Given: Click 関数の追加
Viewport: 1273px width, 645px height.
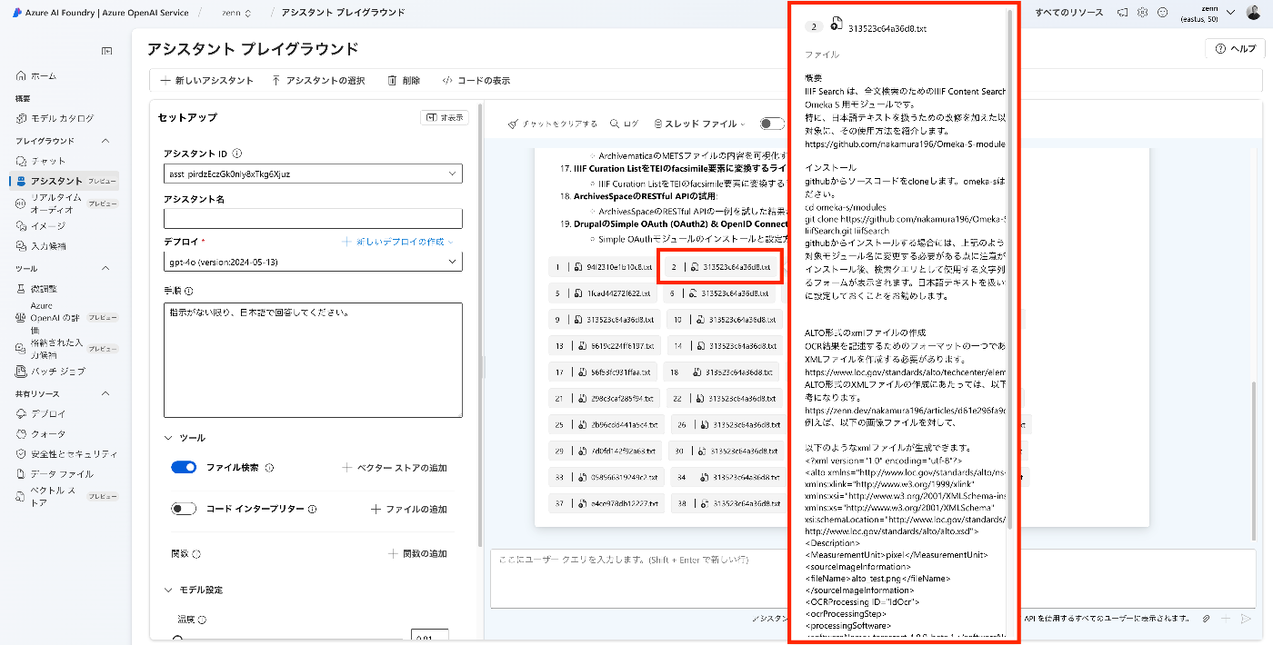Looking at the screenshot, I should 417,553.
